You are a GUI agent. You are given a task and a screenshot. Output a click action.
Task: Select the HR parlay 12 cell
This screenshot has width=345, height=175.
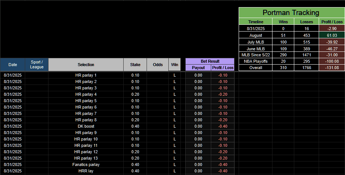point(86,152)
